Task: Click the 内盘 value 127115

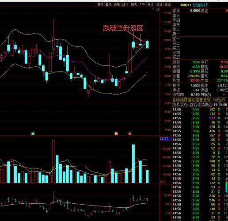Action: pyautogui.click(x=222, y=80)
